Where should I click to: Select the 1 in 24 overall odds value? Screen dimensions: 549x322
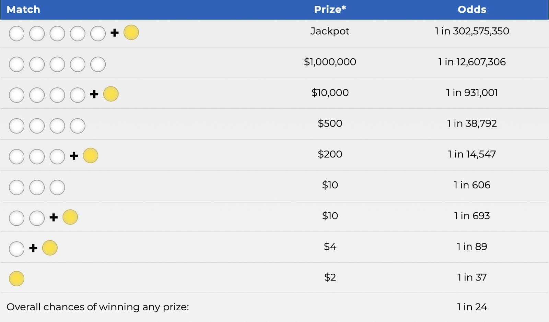point(472,307)
